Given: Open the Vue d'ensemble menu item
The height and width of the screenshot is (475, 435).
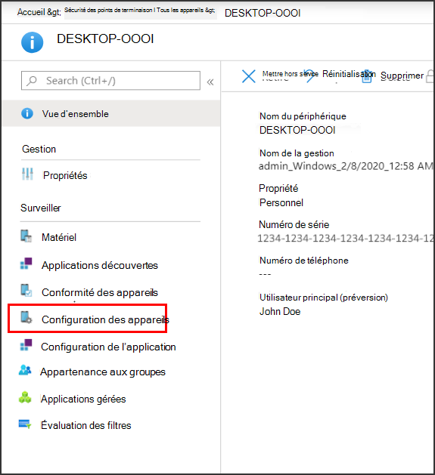Looking at the screenshot, I should click(111, 113).
